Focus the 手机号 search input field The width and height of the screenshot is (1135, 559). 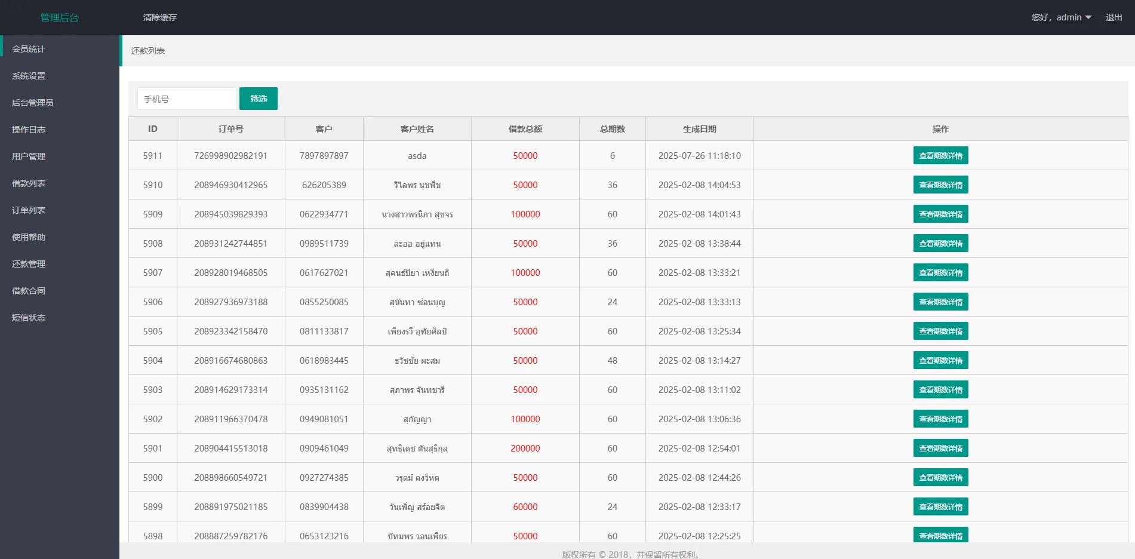coord(187,99)
